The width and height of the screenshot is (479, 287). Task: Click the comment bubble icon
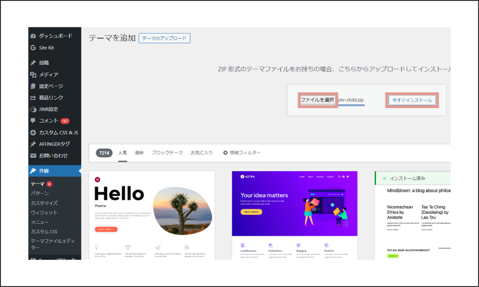click(x=33, y=121)
